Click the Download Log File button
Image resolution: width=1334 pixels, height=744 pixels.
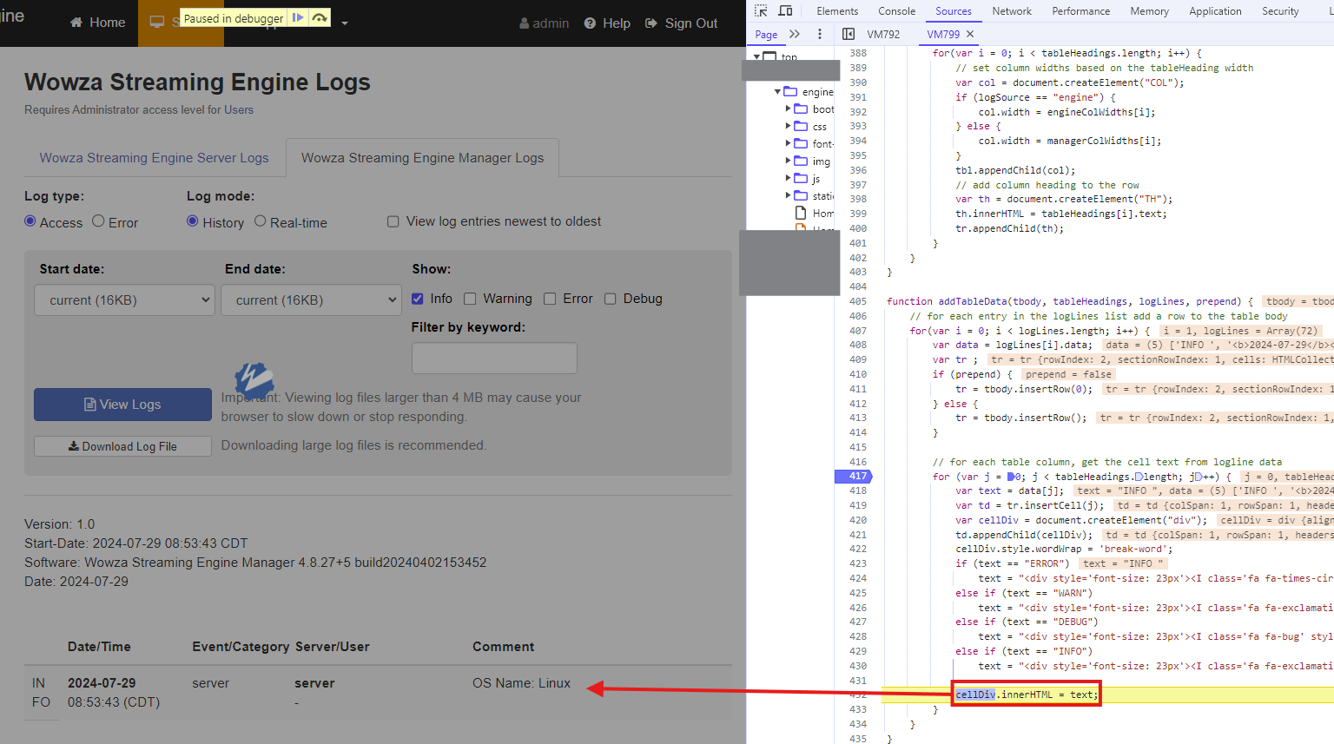(122, 446)
